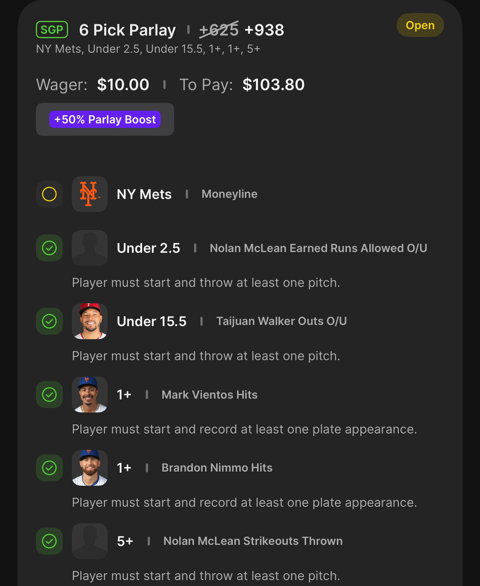
Task: Tap the NY Mets team logo
Action: (89, 194)
